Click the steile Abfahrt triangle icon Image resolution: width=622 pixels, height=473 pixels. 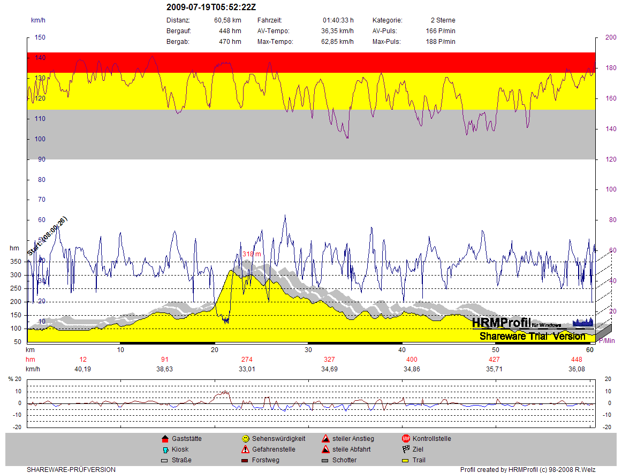[x=325, y=449]
